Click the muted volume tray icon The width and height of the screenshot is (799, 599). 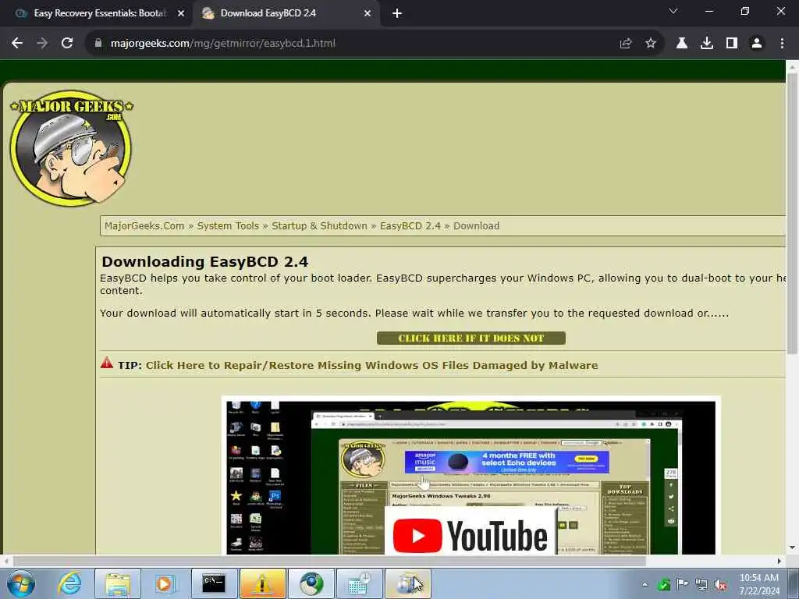tap(720, 584)
